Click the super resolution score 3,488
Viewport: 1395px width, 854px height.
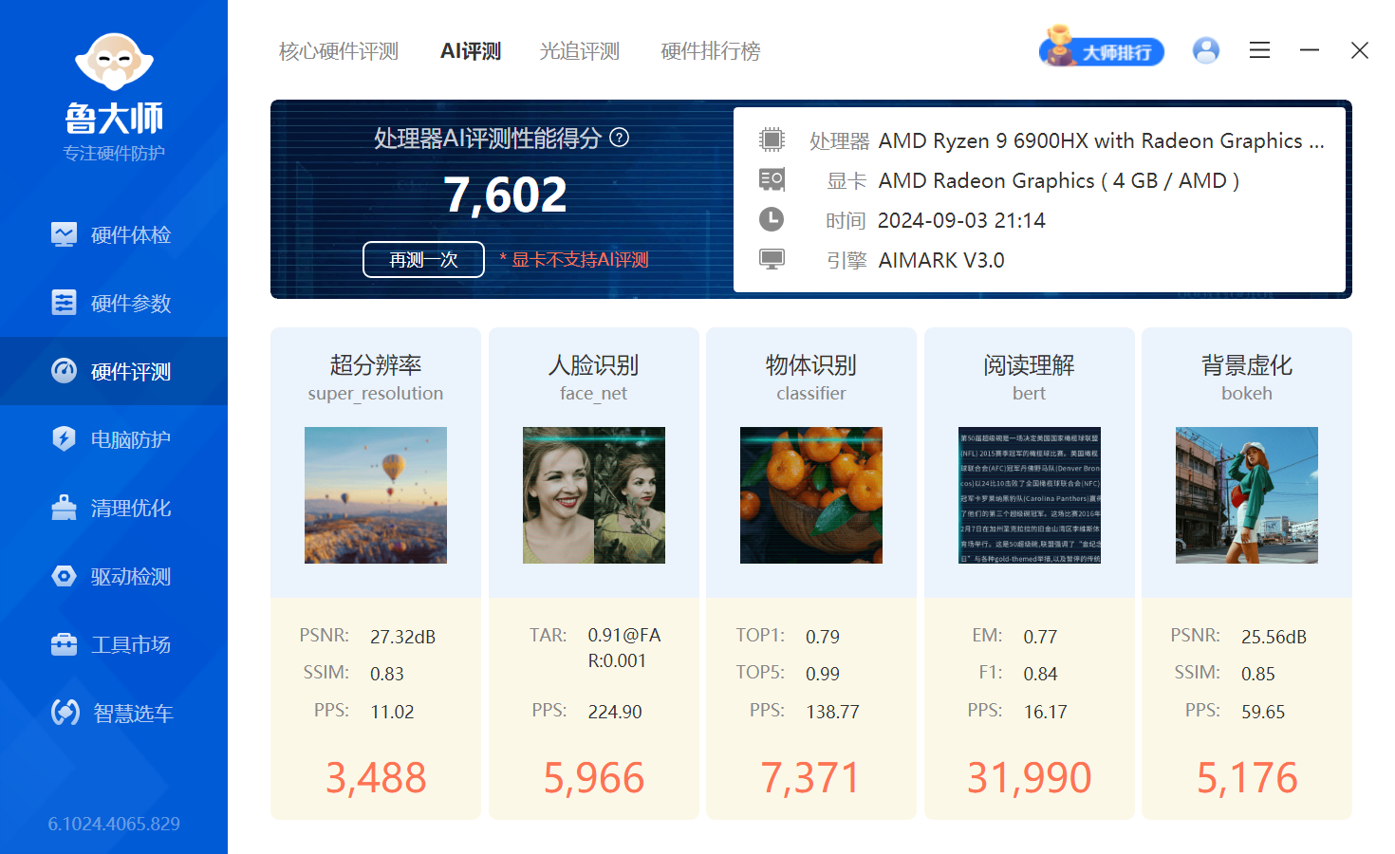coord(376,778)
